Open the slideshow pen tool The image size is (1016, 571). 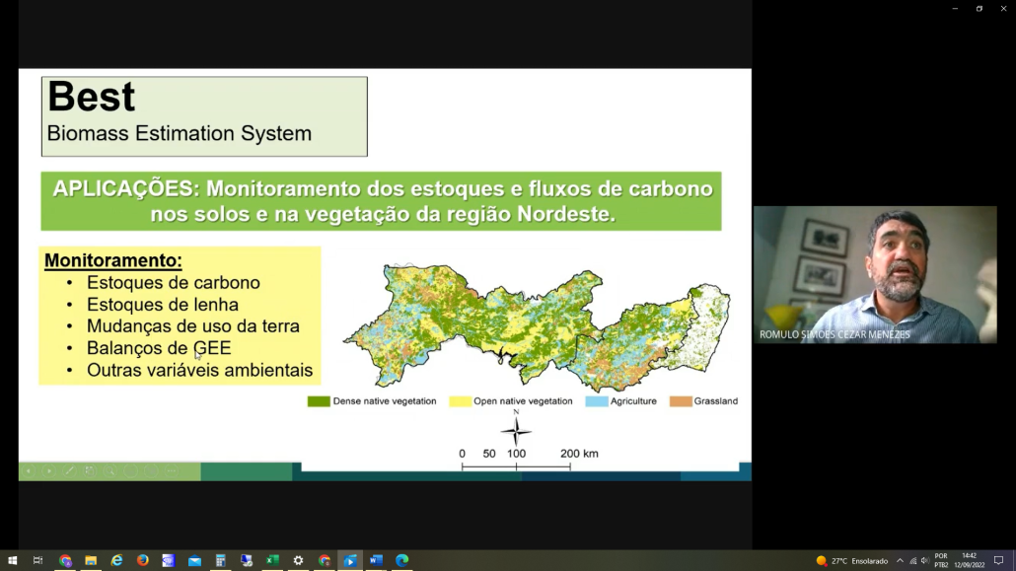click(x=69, y=471)
